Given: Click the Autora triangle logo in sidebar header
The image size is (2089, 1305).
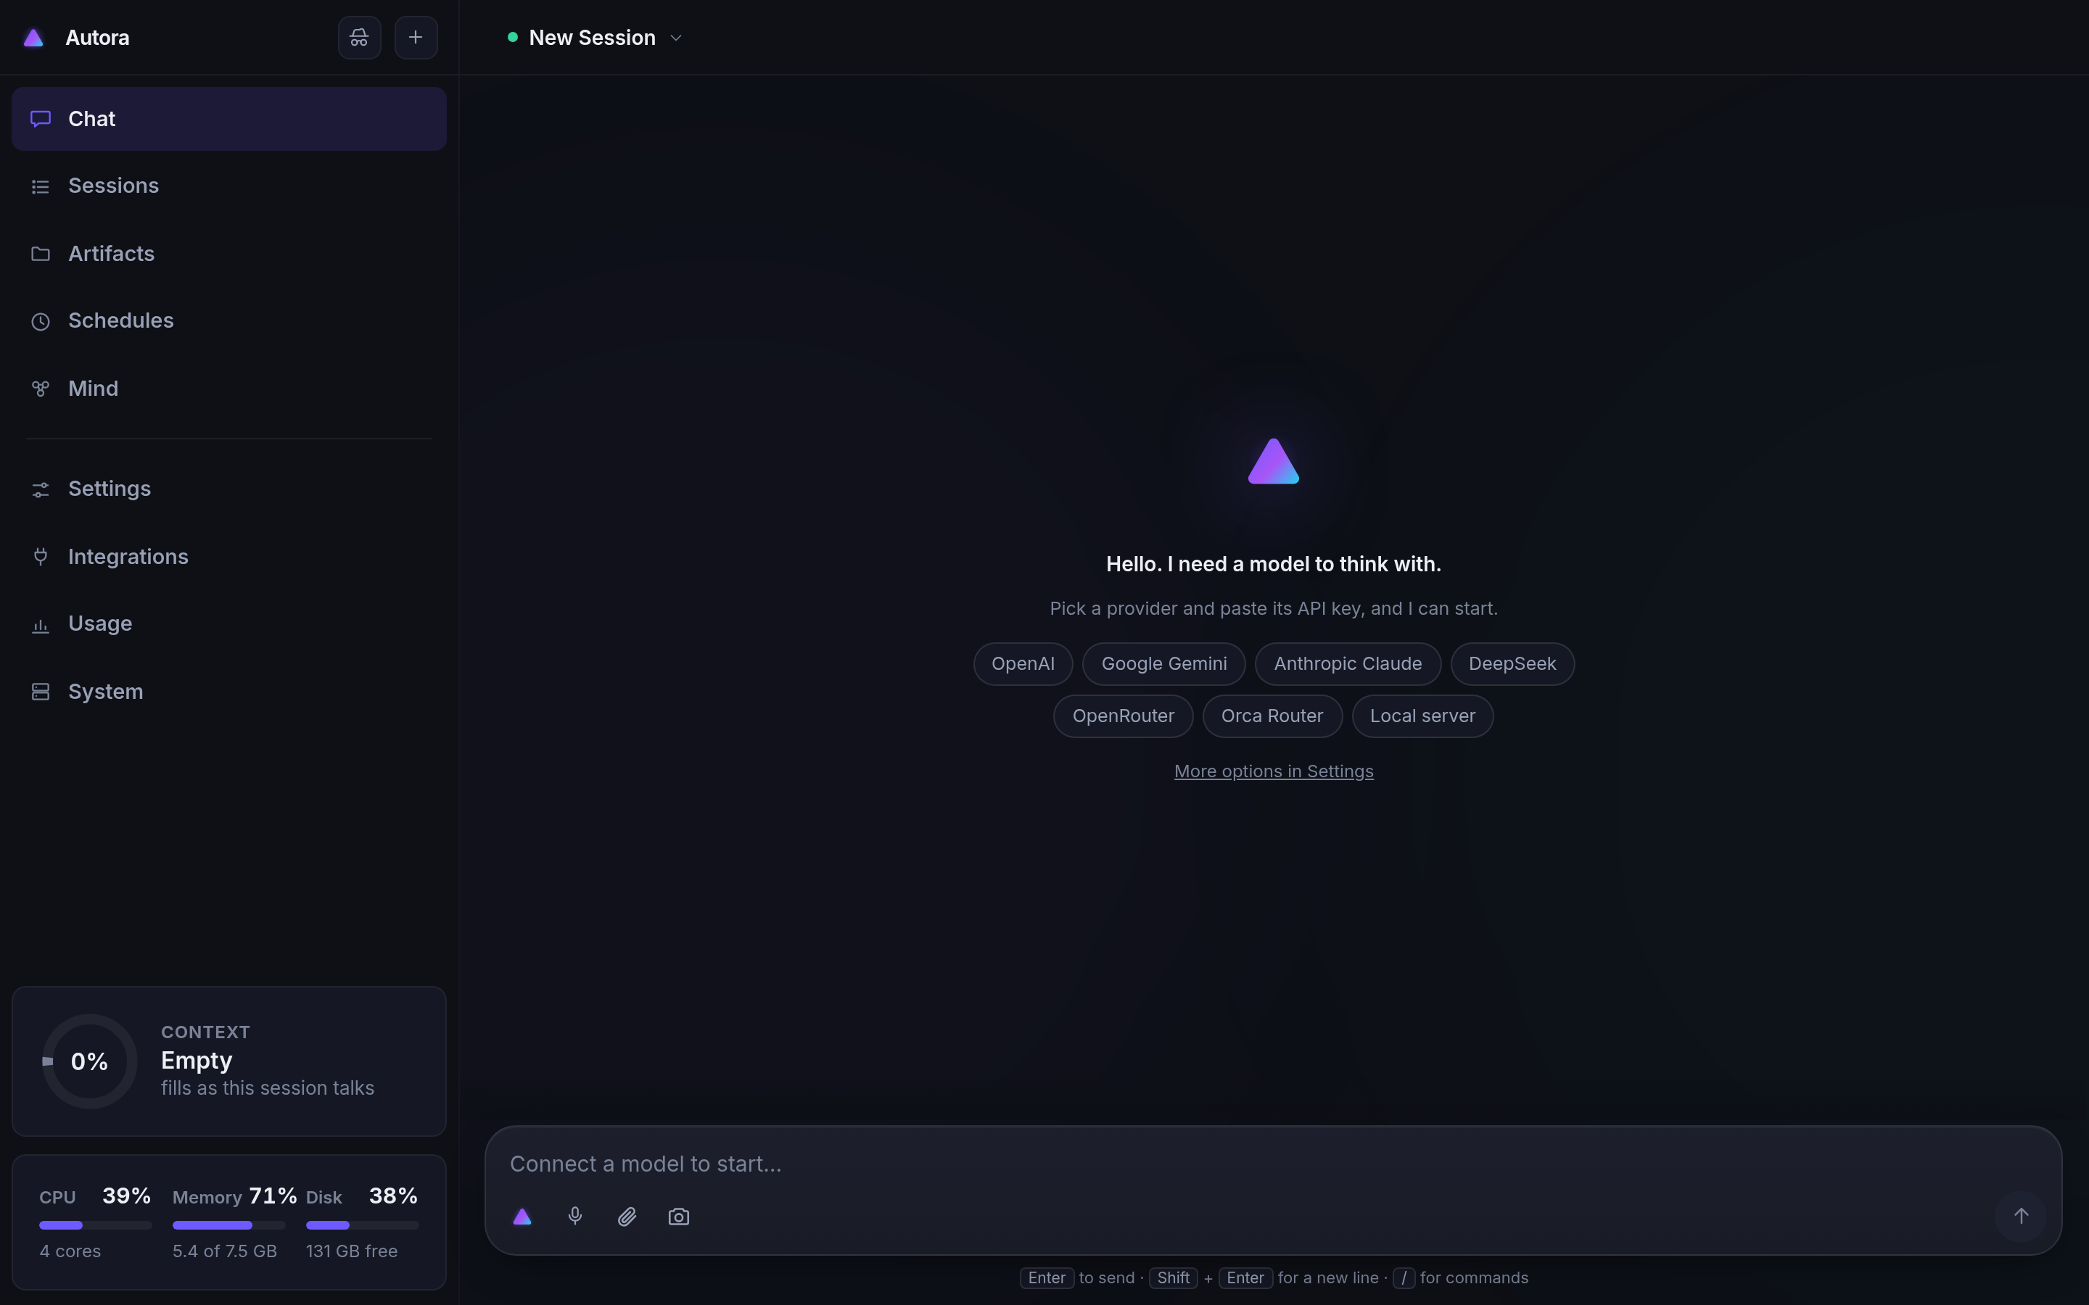Looking at the screenshot, I should [x=33, y=38].
